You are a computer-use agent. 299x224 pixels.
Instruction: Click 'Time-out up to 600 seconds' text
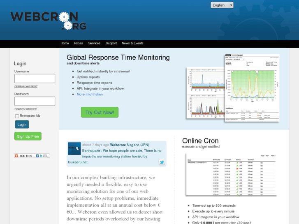click(214, 206)
